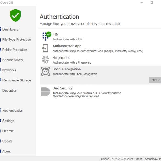Image resolution: width=161 pixels, height=161 pixels.
Task: Open the Dashboard page
Action: click(10, 29)
